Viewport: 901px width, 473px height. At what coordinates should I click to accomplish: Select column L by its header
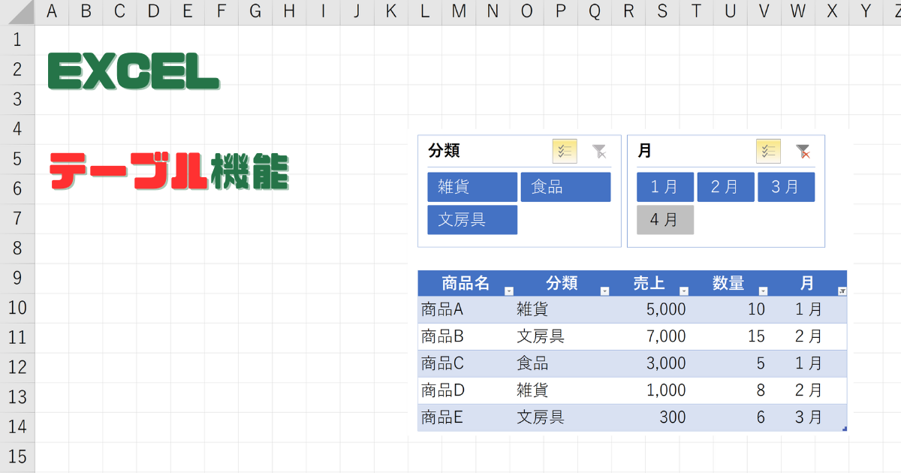click(x=425, y=12)
